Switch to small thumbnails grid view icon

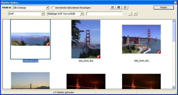pyautogui.click(x=119, y=8)
